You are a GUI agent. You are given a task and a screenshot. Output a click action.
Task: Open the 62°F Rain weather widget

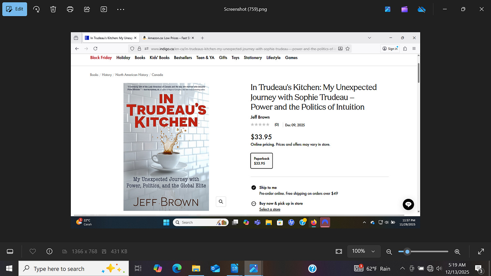coord(372,268)
